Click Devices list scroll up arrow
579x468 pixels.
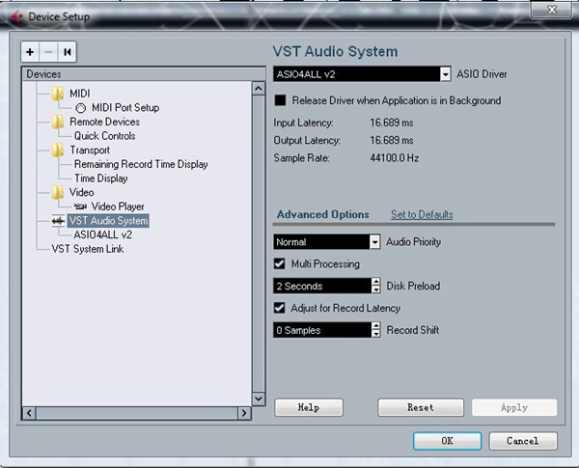click(x=259, y=89)
